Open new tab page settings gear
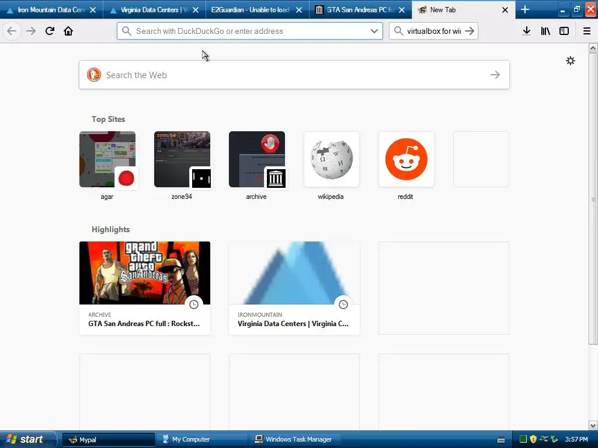 (x=570, y=61)
